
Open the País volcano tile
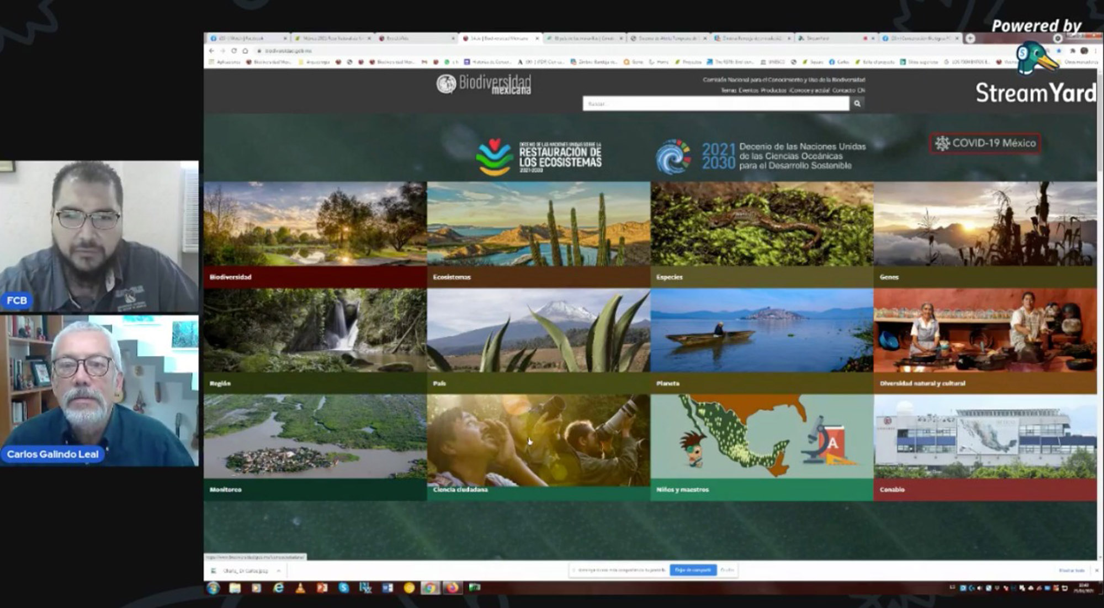point(539,340)
